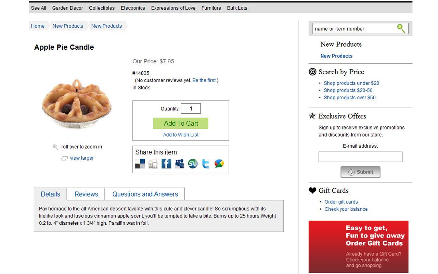Share item on Digg
Screen dimensions: 438x274
pos(153,164)
